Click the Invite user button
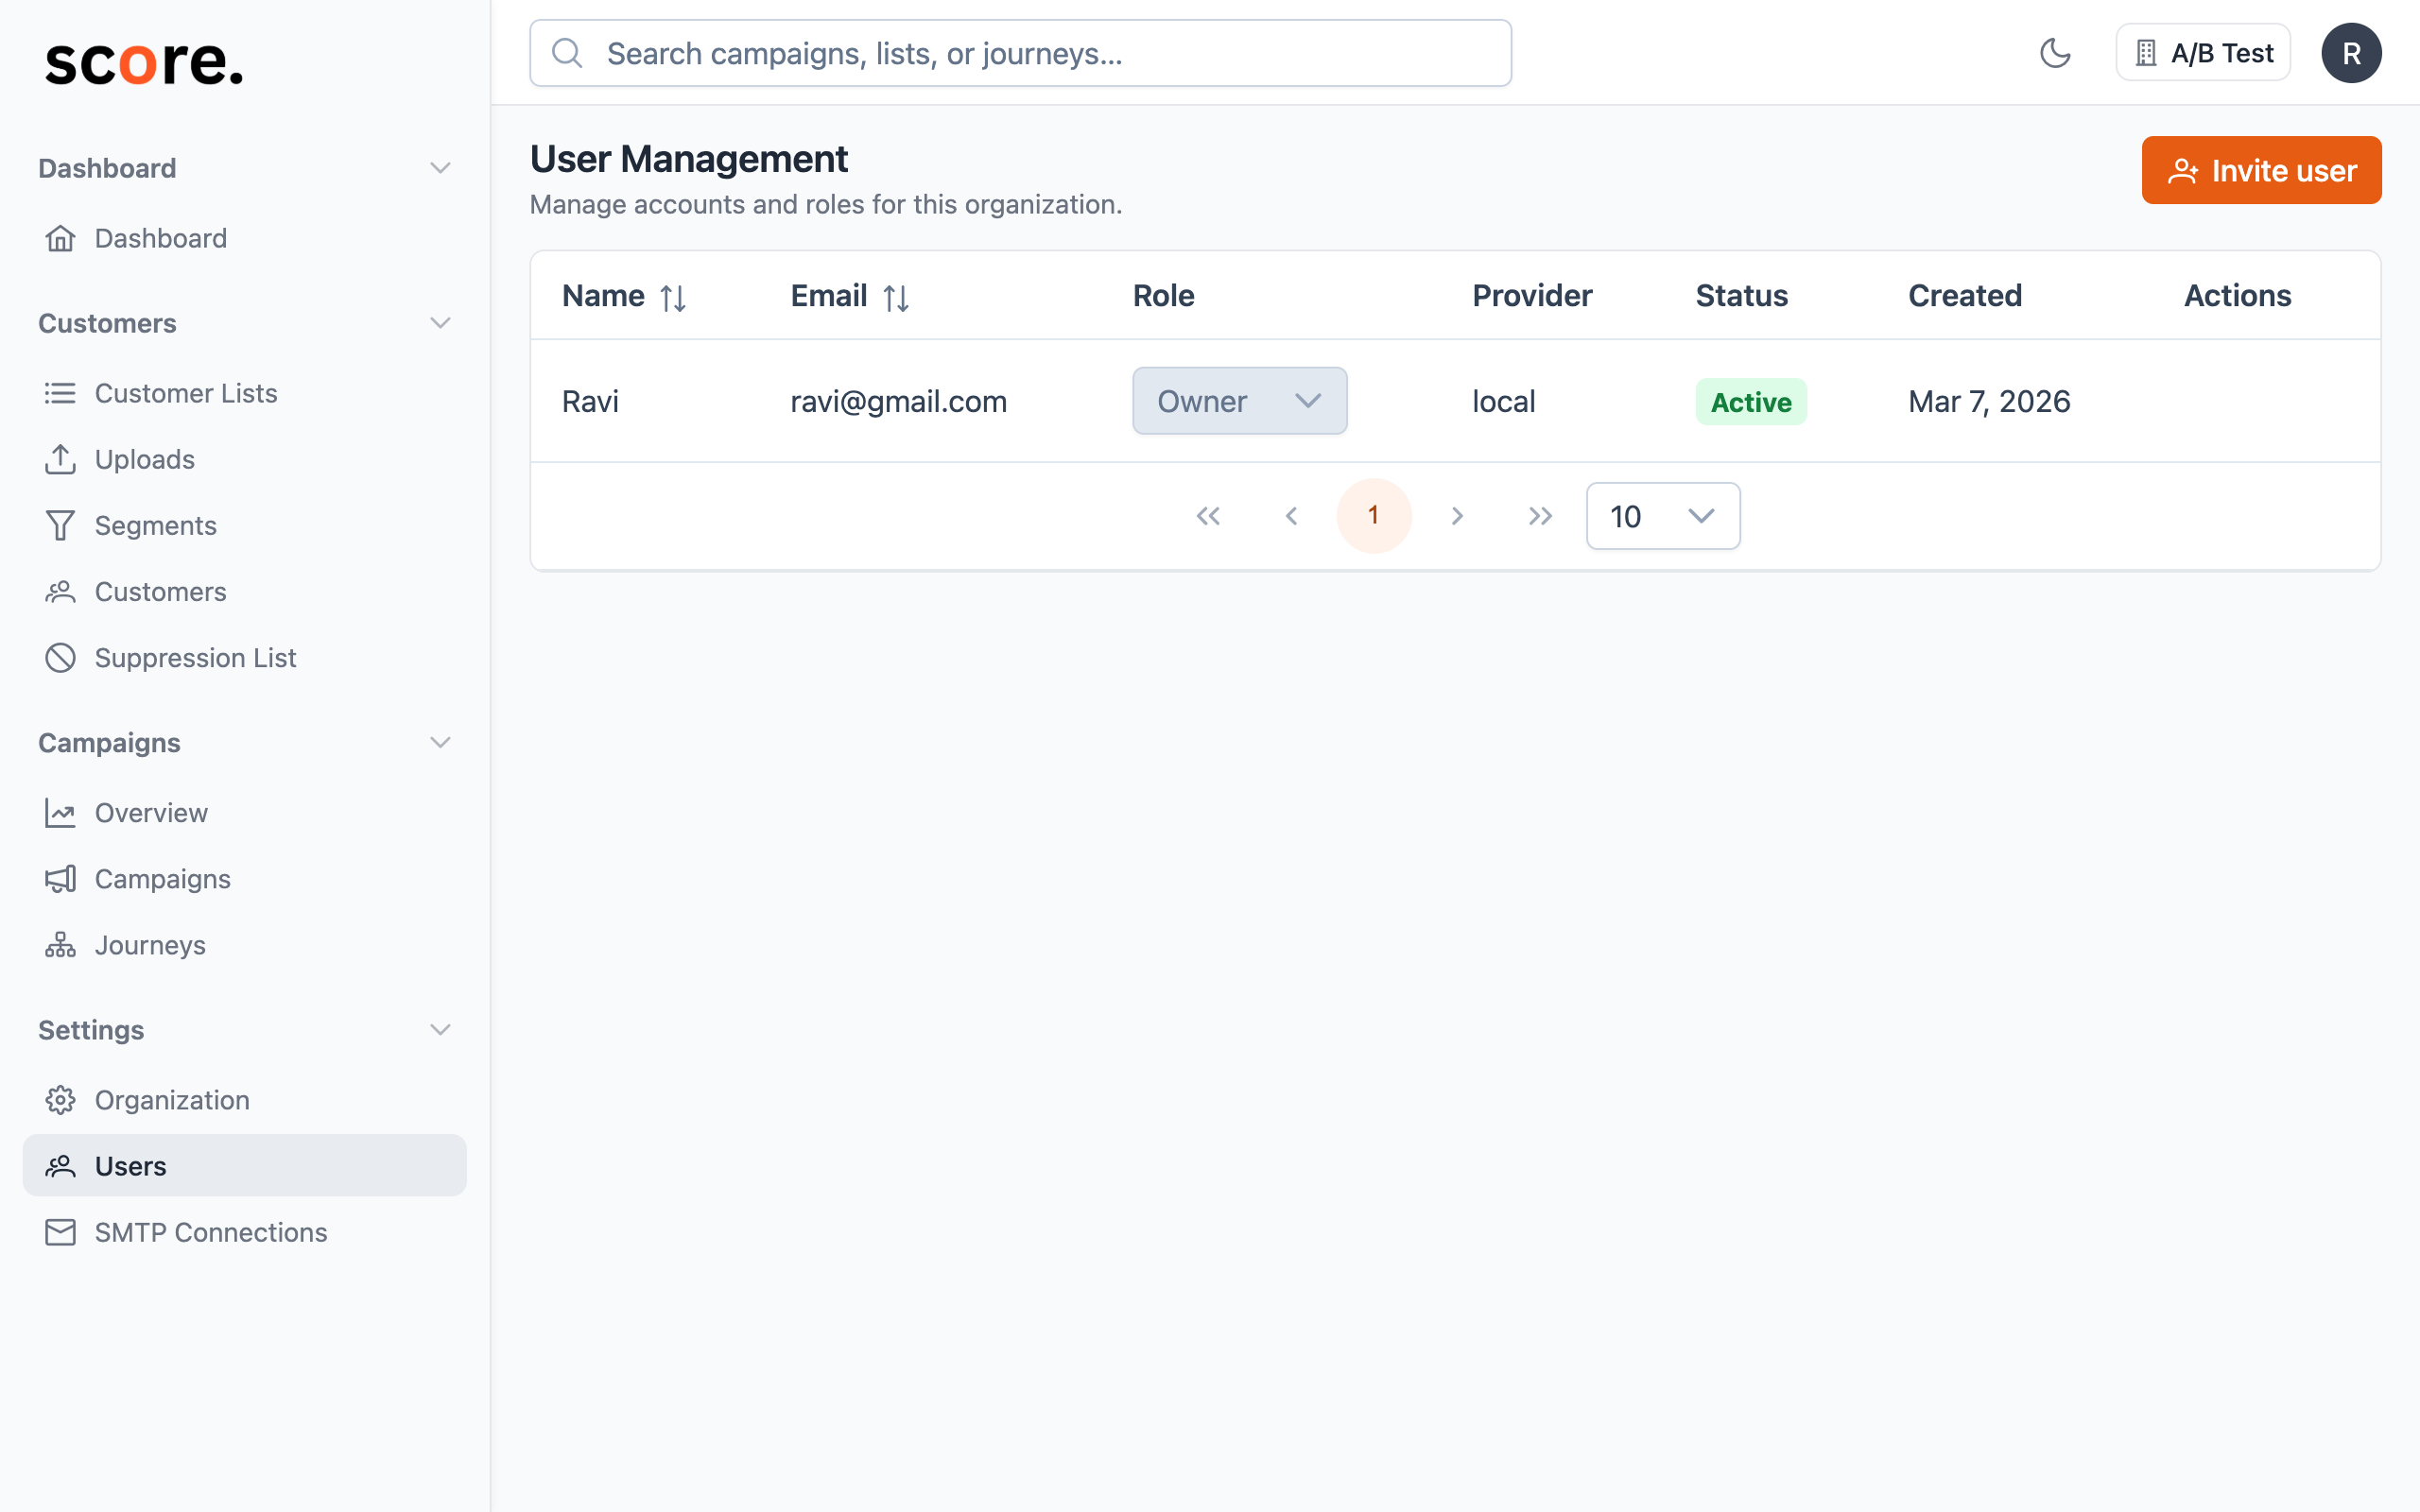Image resolution: width=2420 pixels, height=1512 pixels. tap(2262, 170)
